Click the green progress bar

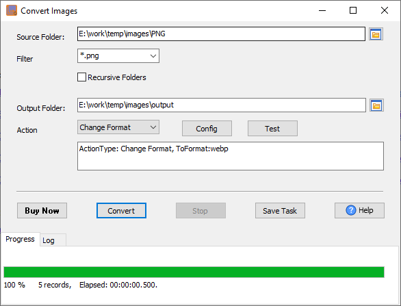tap(194, 272)
